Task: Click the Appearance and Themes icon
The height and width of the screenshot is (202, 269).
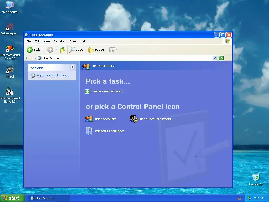Action: [33, 75]
